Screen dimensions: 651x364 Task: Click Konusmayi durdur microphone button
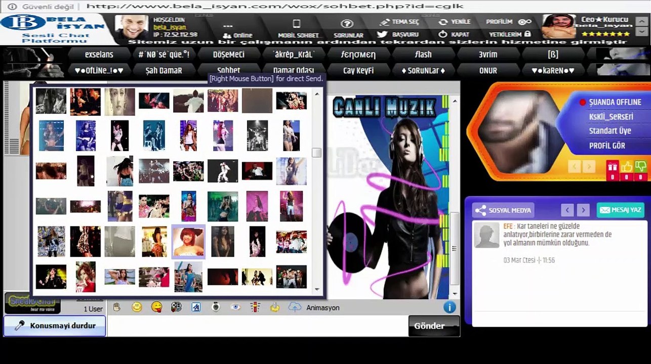pos(55,326)
